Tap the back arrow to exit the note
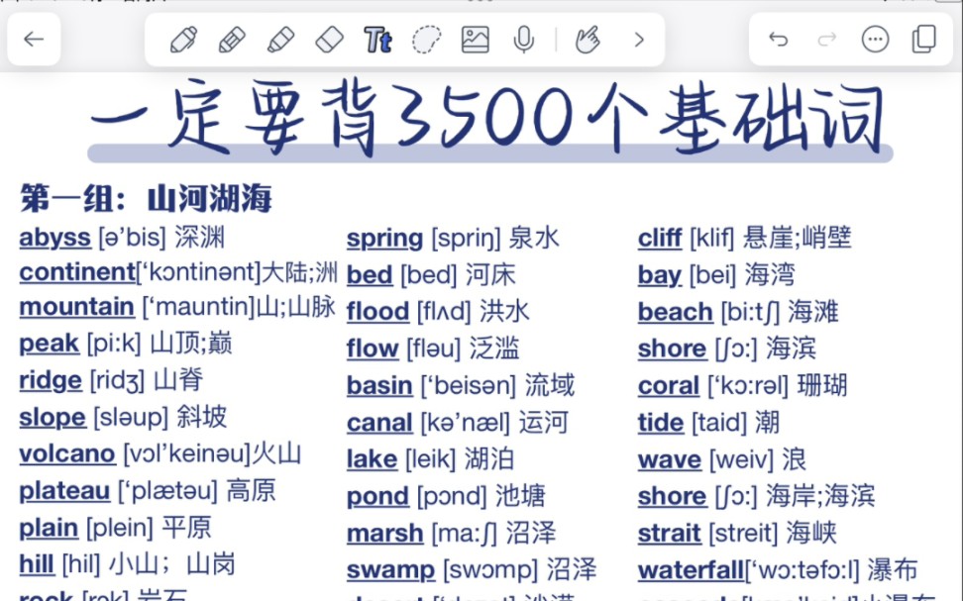This screenshot has width=963, height=601. [34, 40]
